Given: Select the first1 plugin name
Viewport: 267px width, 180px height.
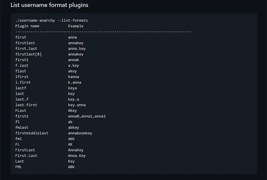Looking at the screenshot, I should tap(22, 116).
